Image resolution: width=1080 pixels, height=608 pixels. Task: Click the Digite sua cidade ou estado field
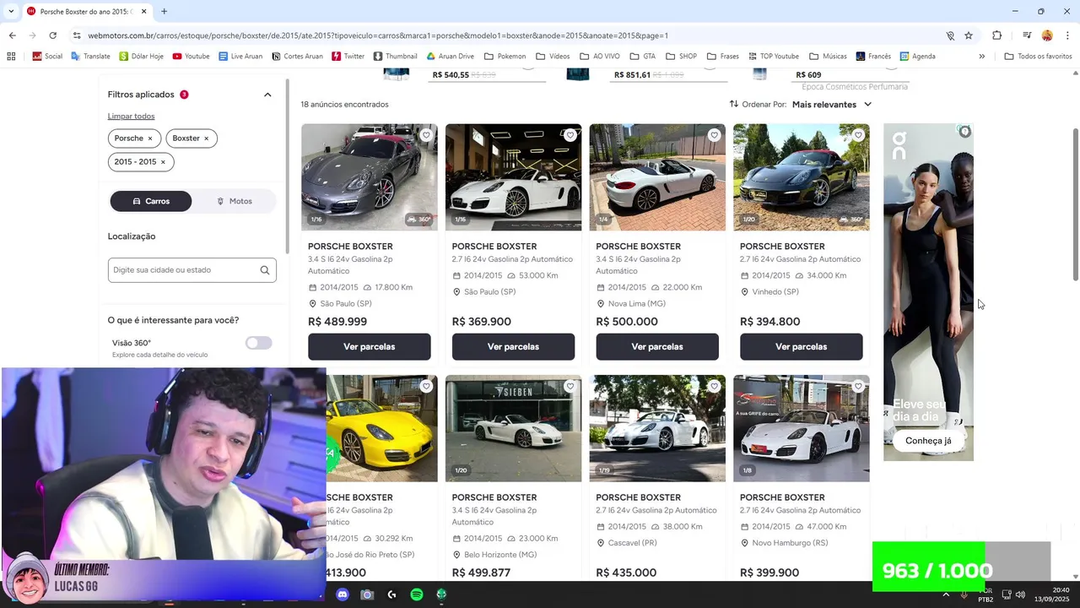[x=192, y=270]
